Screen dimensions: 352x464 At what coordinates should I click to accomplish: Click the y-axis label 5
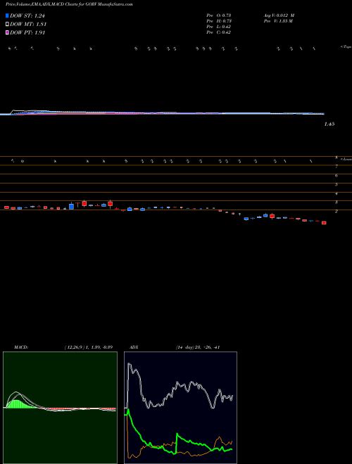tap(337, 185)
